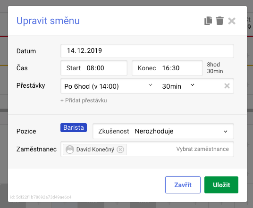This screenshot has width=253, height=208.
Task: Close the Upravit směnu dialog with X
Action: [232, 21]
